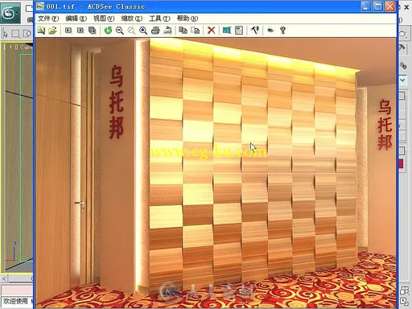
Task: Click the viewport layout icon at bottom right
Action: (404, 290)
